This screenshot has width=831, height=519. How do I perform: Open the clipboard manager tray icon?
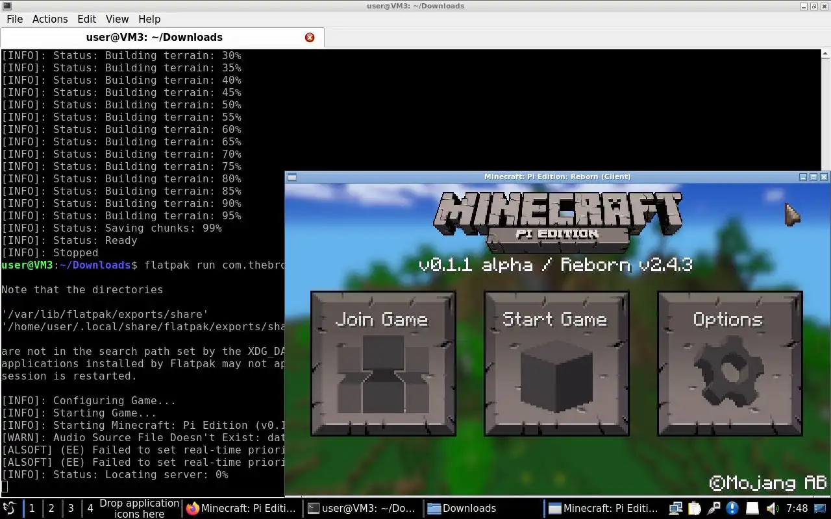[x=695, y=508]
